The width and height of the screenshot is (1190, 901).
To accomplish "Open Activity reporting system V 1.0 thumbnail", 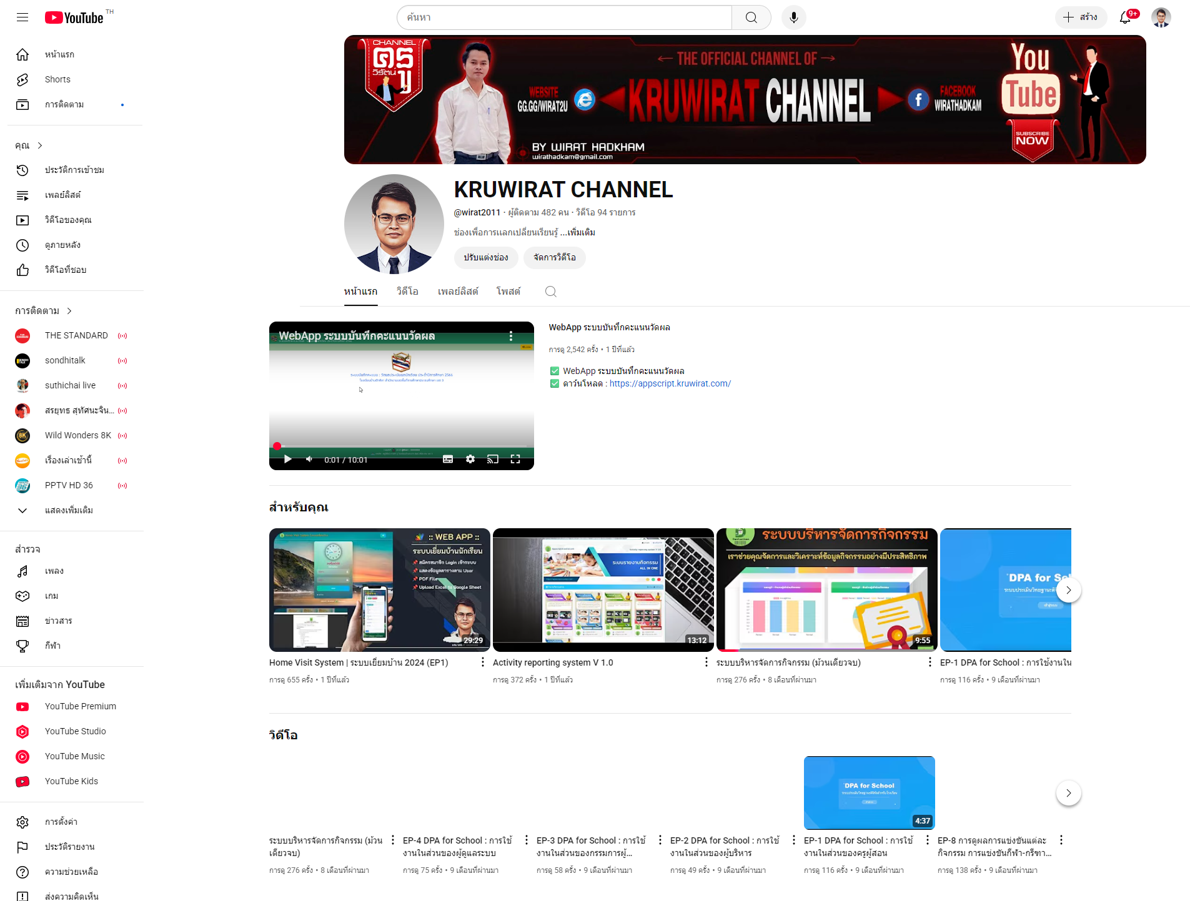I will pyautogui.click(x=603, y=589).
